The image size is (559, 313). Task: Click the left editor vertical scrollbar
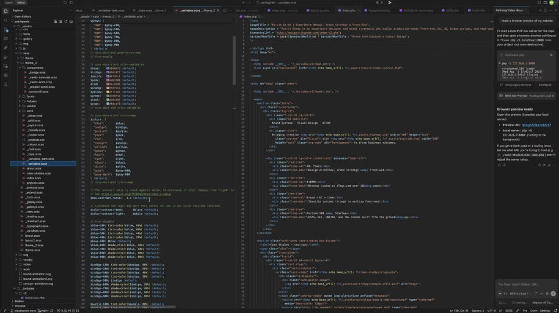(234, 61)
